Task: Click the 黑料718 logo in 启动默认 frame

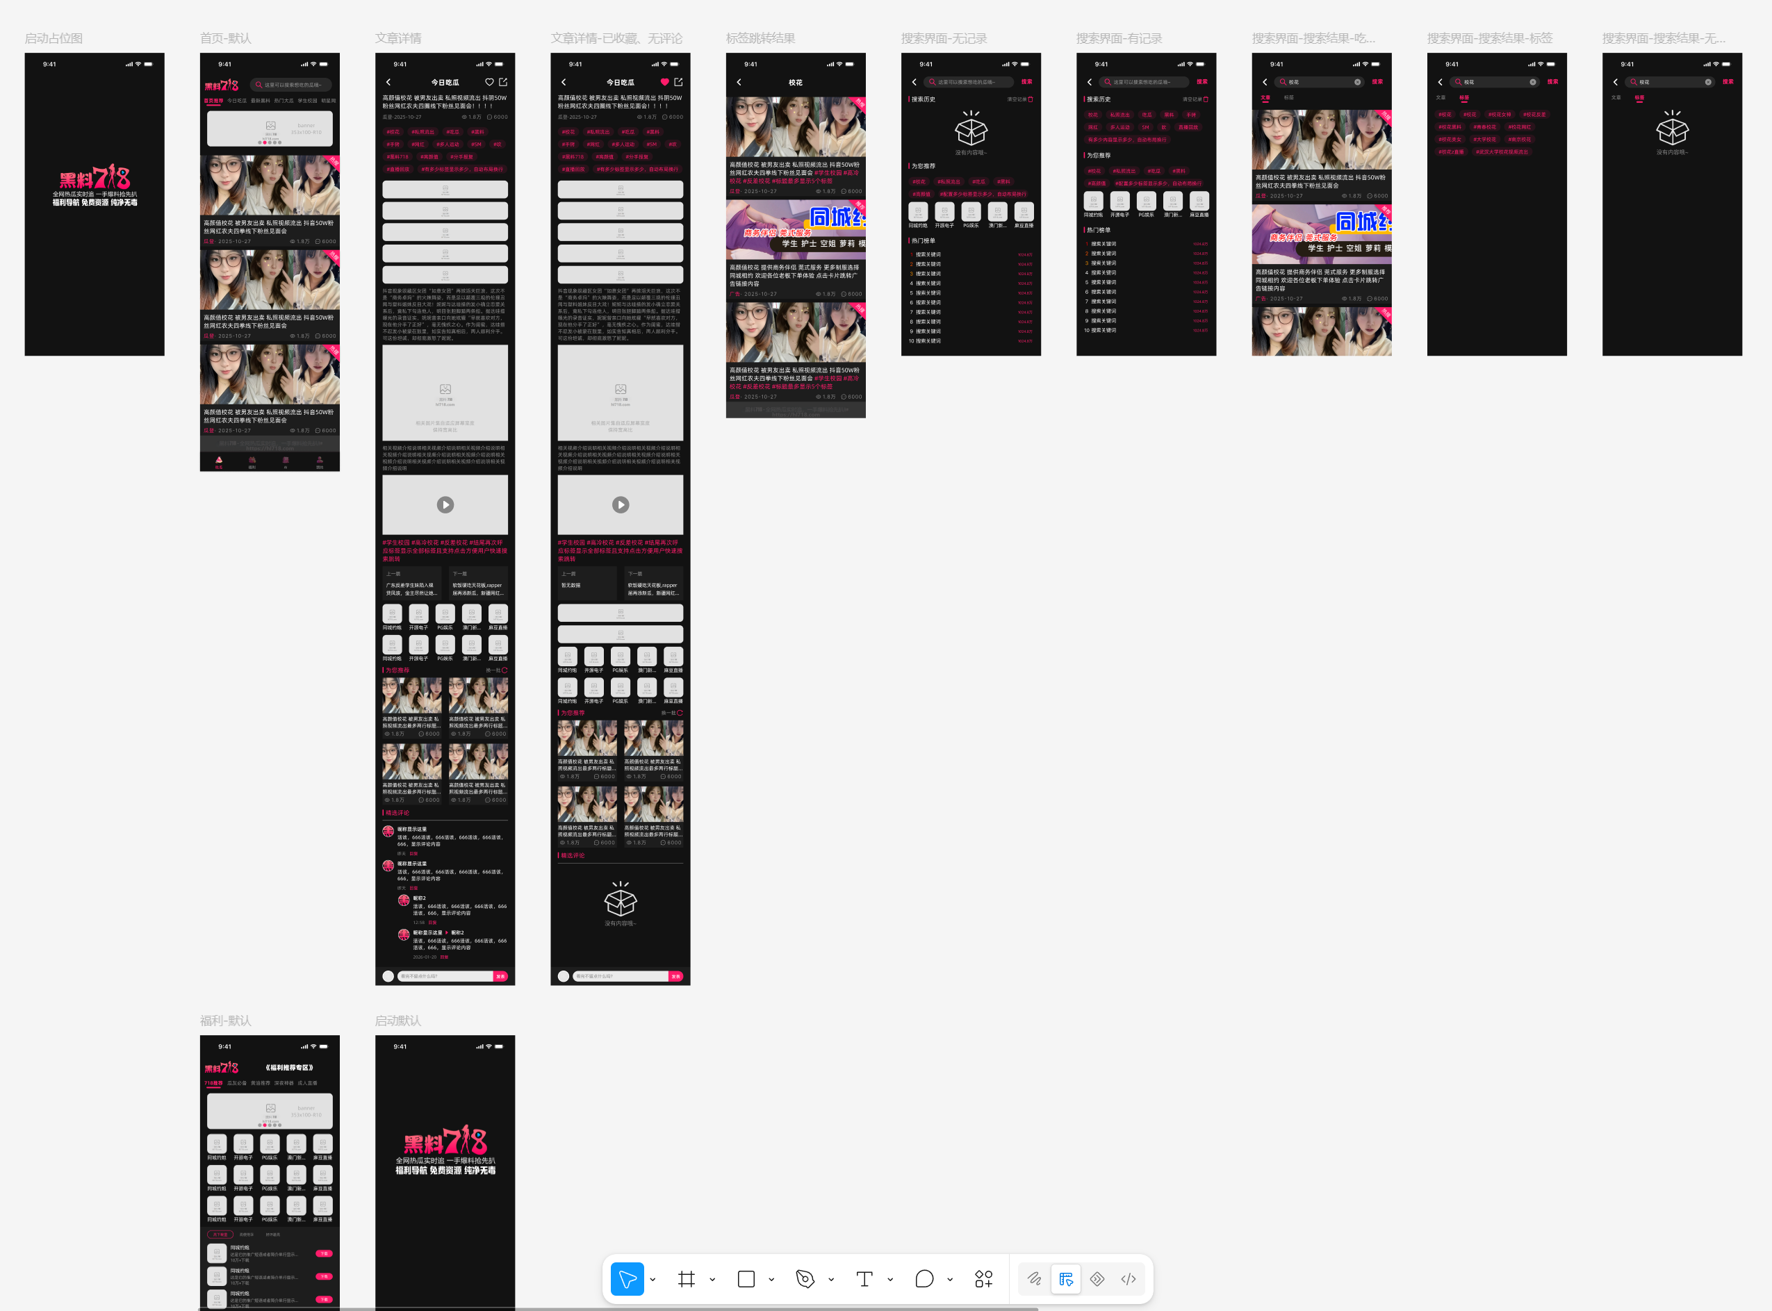Action: click(x=445, y=1140)
